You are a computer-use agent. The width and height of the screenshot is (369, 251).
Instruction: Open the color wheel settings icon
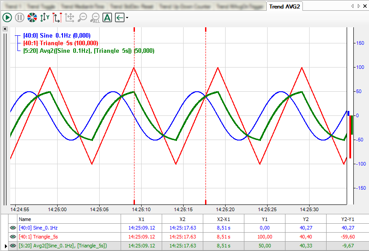pyautogui.click(x=32, y=17)
